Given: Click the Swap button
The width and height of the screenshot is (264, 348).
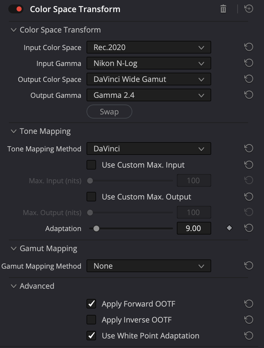Looking at the screenshot, I should pyautogui.click(x=109, y=112).
